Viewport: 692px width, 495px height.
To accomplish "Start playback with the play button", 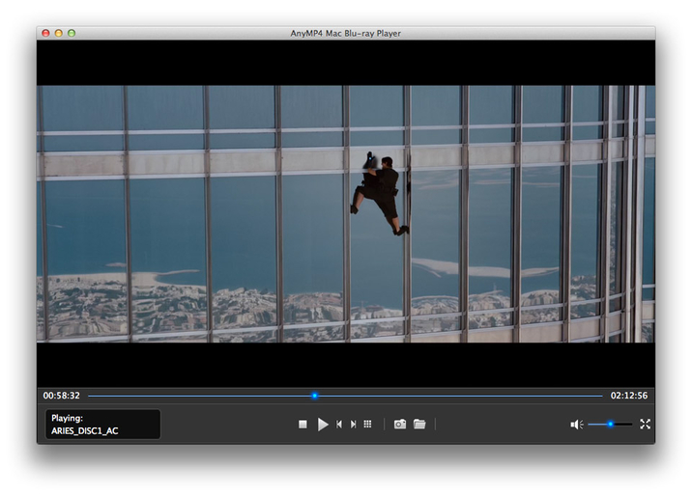I will coord(323,425).
